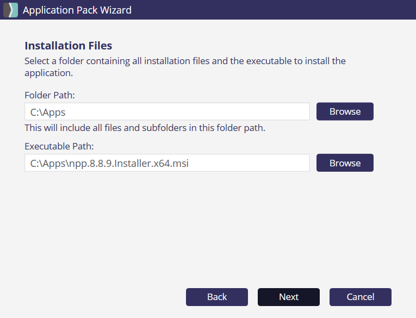The height and width of the screenshot is (318, 416).
Task: Go Back to the previous wizard step
Action: coord(217,297)
